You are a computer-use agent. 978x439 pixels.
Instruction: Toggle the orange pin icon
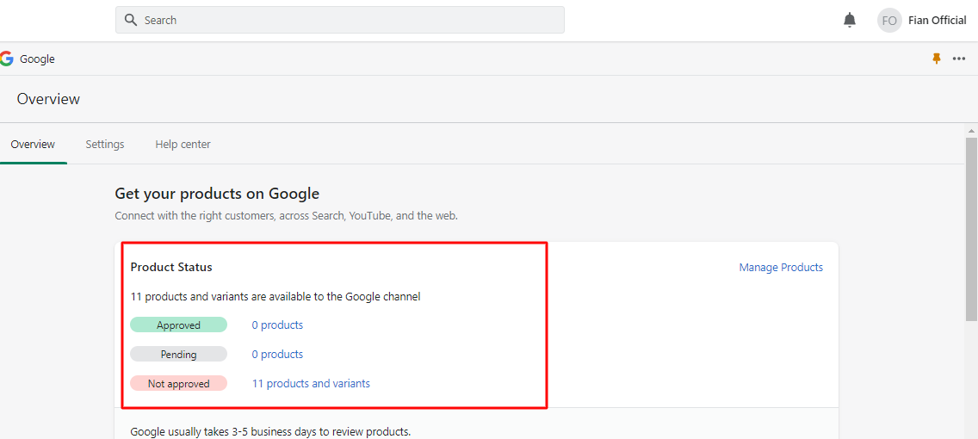(937, 59)
